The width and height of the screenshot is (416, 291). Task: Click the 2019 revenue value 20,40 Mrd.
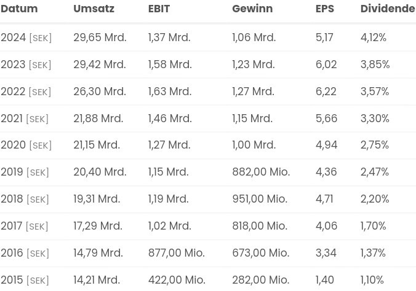pyautogui.click(x=100, y=173)
